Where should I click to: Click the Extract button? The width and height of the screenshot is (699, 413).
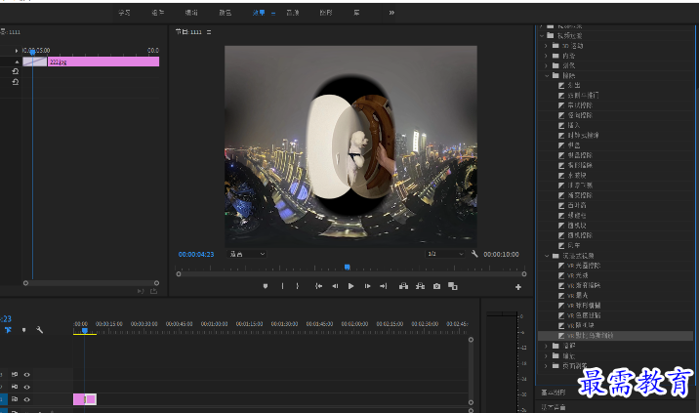click(420, 286)
